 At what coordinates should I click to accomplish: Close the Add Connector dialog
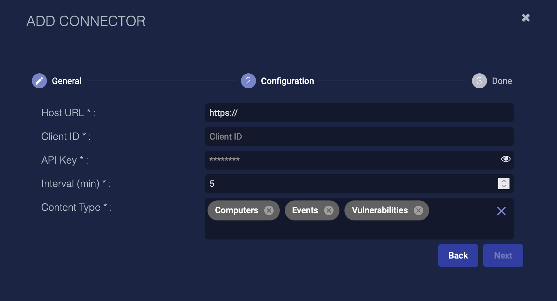(x=526, y=18)
